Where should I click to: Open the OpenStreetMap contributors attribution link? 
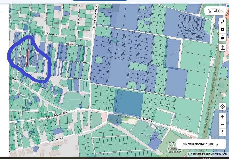click(208, 154)
